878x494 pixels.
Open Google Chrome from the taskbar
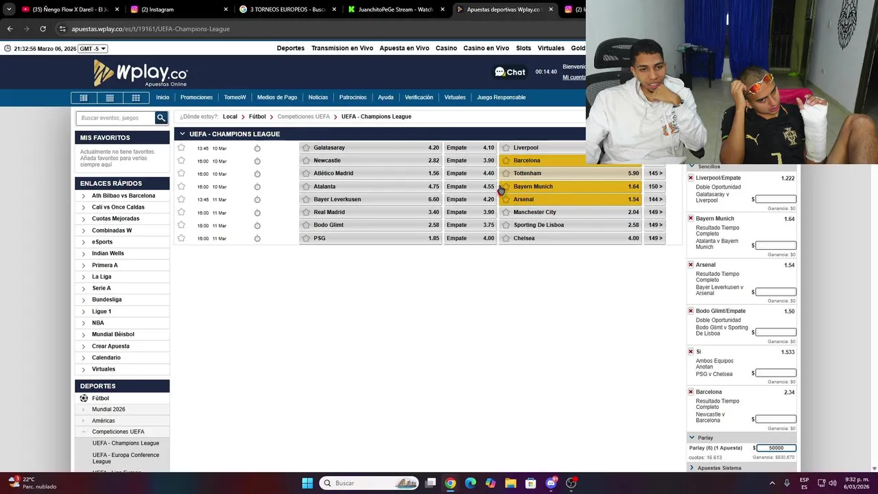point(450,483)
